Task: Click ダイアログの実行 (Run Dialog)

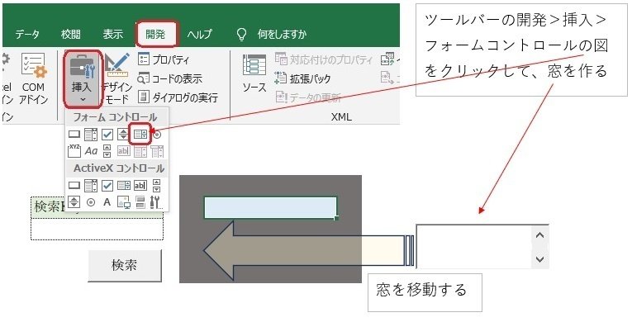Action: pos(178,97)
